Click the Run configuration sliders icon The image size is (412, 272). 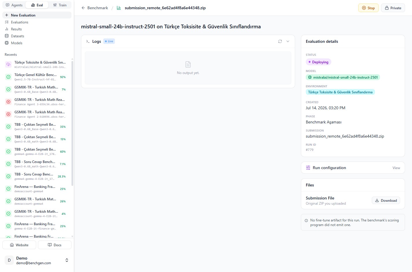(308, 168)
